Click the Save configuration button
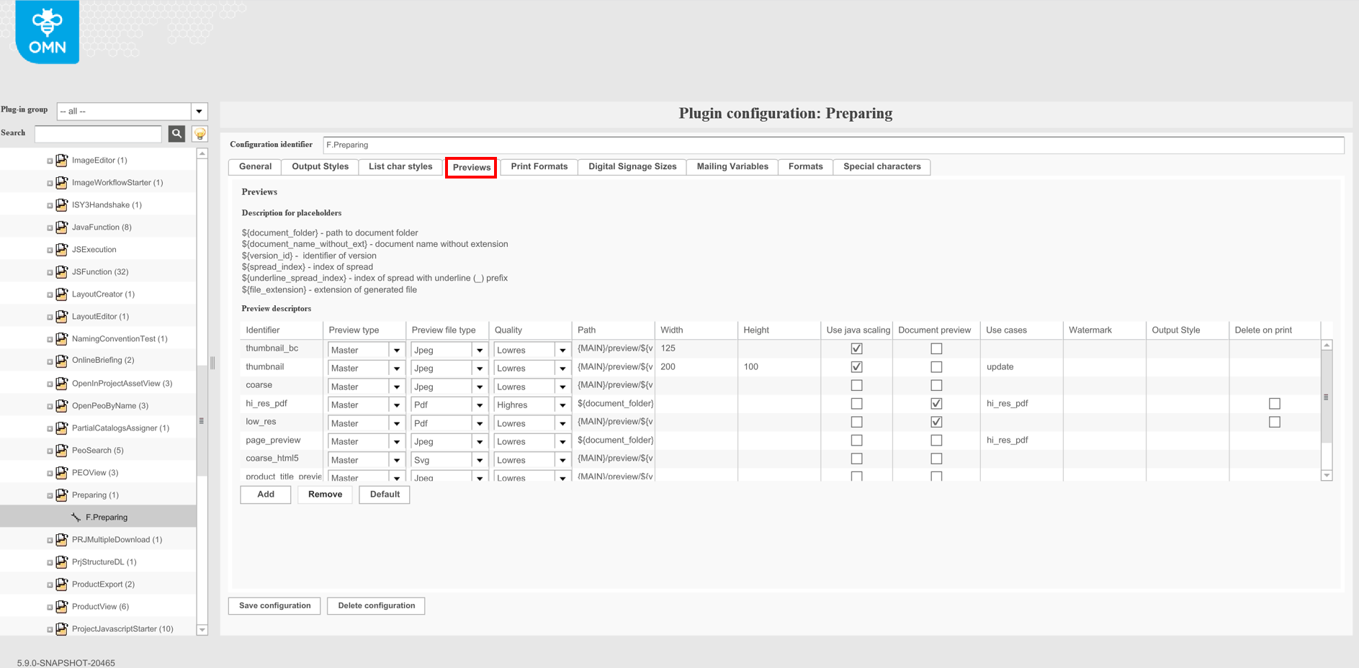Viewport: 1359px width, 668px height. (274, 605)
